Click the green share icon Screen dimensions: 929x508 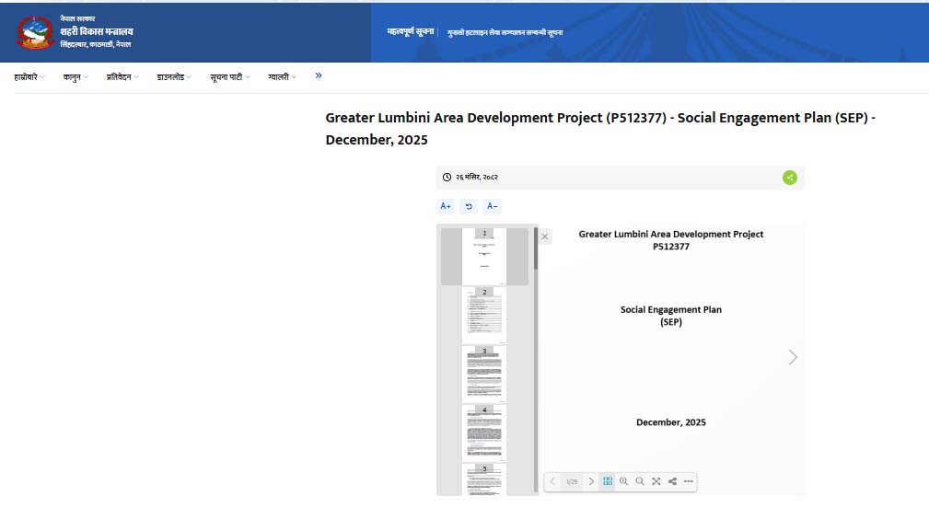789,178
